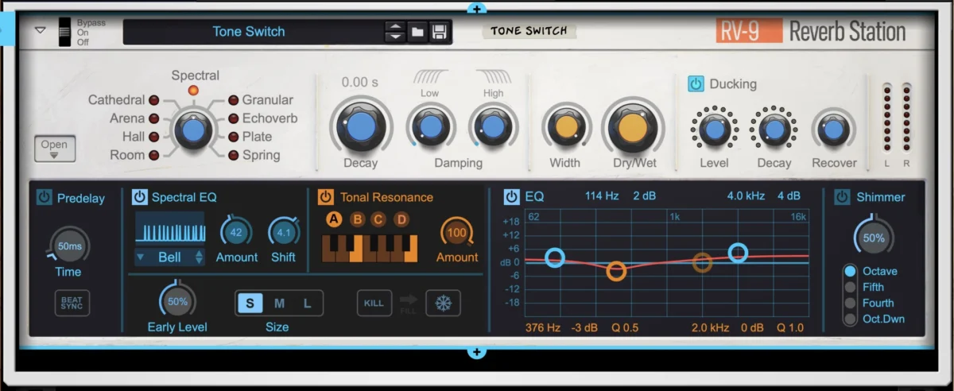The width and height of the screenshot is (954, 391).
Task: Select the Granular algorithm LED
Action: tap(234, 101)
